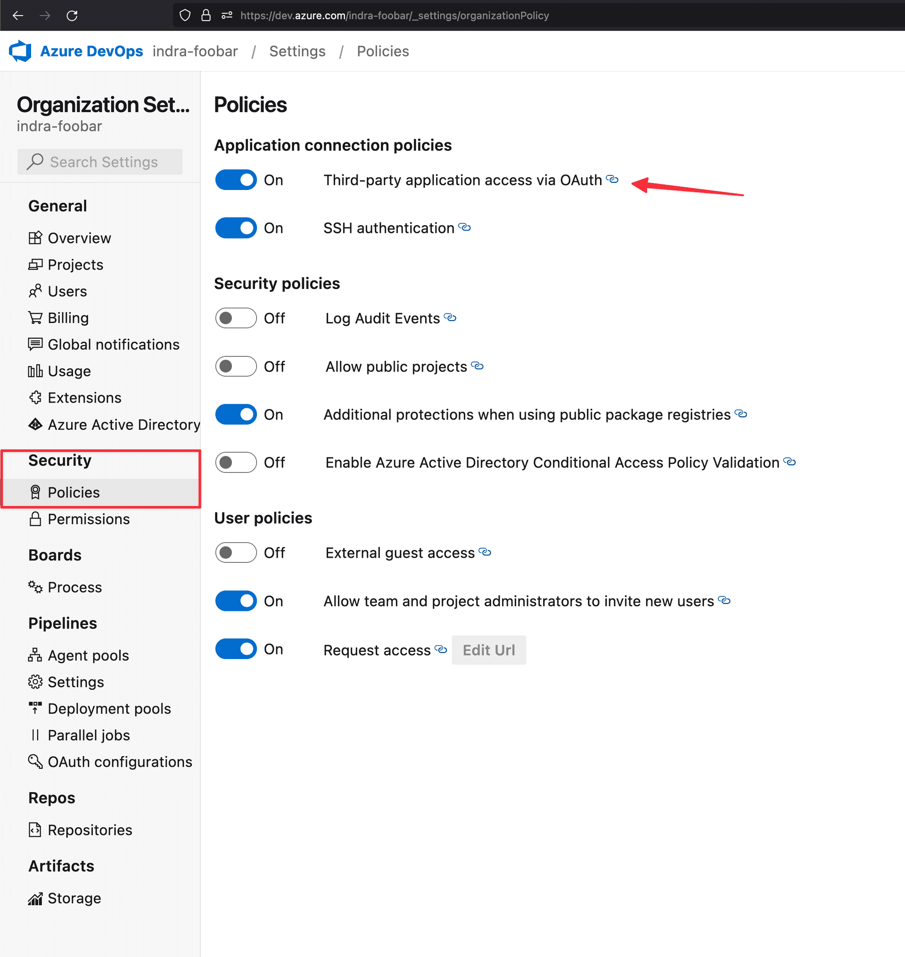Select Parallel jobs under Pipelines
Screen dimensions: 905x957
point(100,734)
